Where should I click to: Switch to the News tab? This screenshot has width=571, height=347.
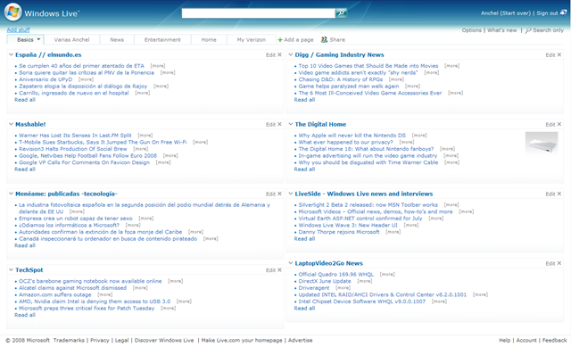tap(117, 39)
